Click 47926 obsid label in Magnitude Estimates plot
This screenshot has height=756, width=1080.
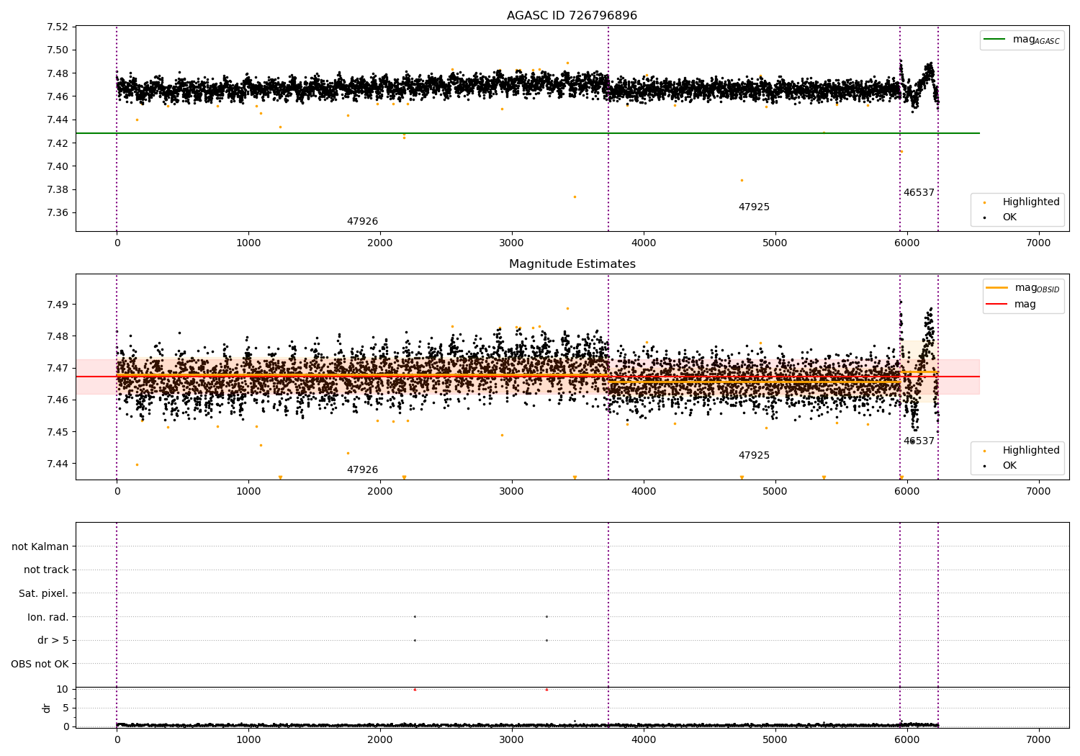pyautogui.click(x=362, y=470)
